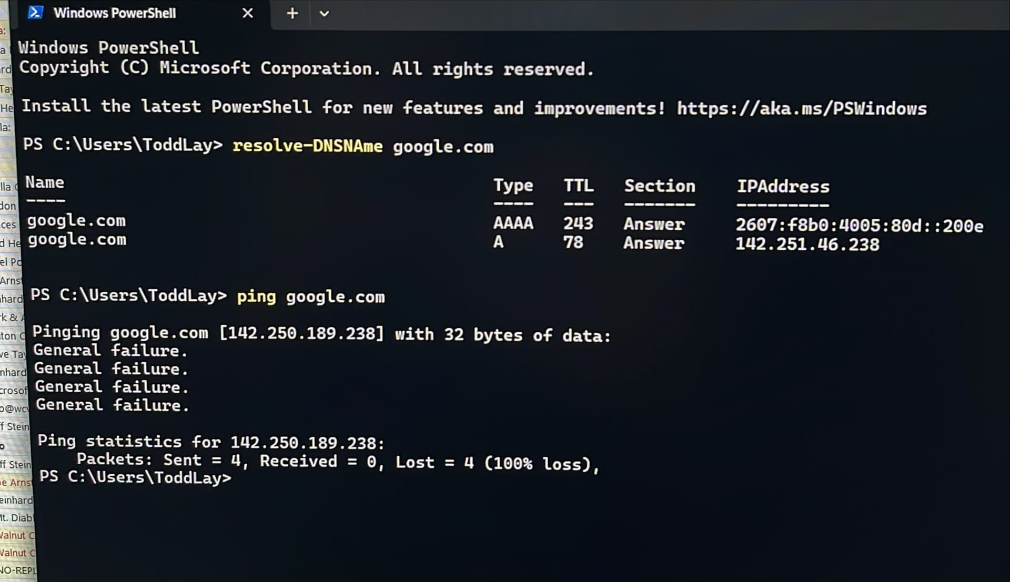Click the TTL column header

click(579, 186)
